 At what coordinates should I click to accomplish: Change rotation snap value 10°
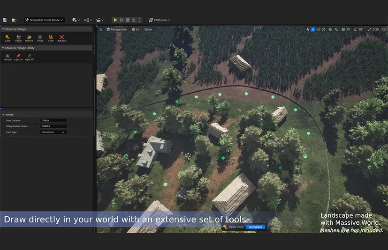coord(361,29)
